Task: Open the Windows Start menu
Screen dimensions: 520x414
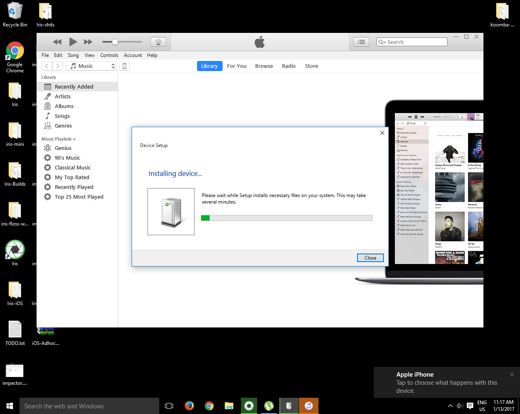Action: (x=10, y=406)
